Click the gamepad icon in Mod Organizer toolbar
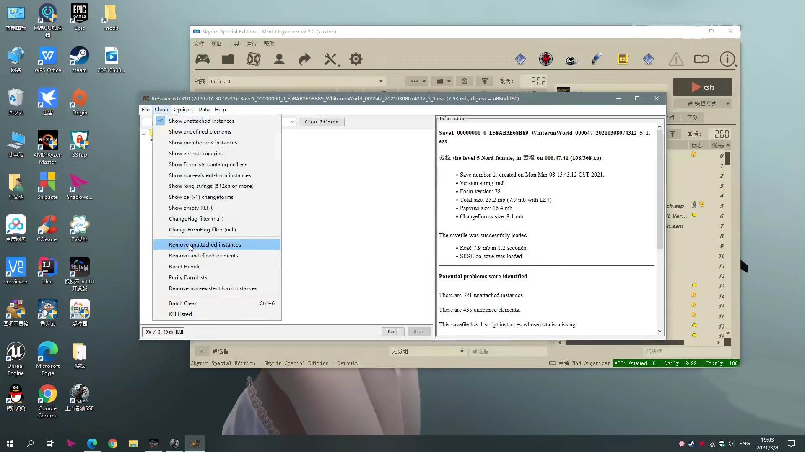Screen dimensions: 805x452 (203, 59)
